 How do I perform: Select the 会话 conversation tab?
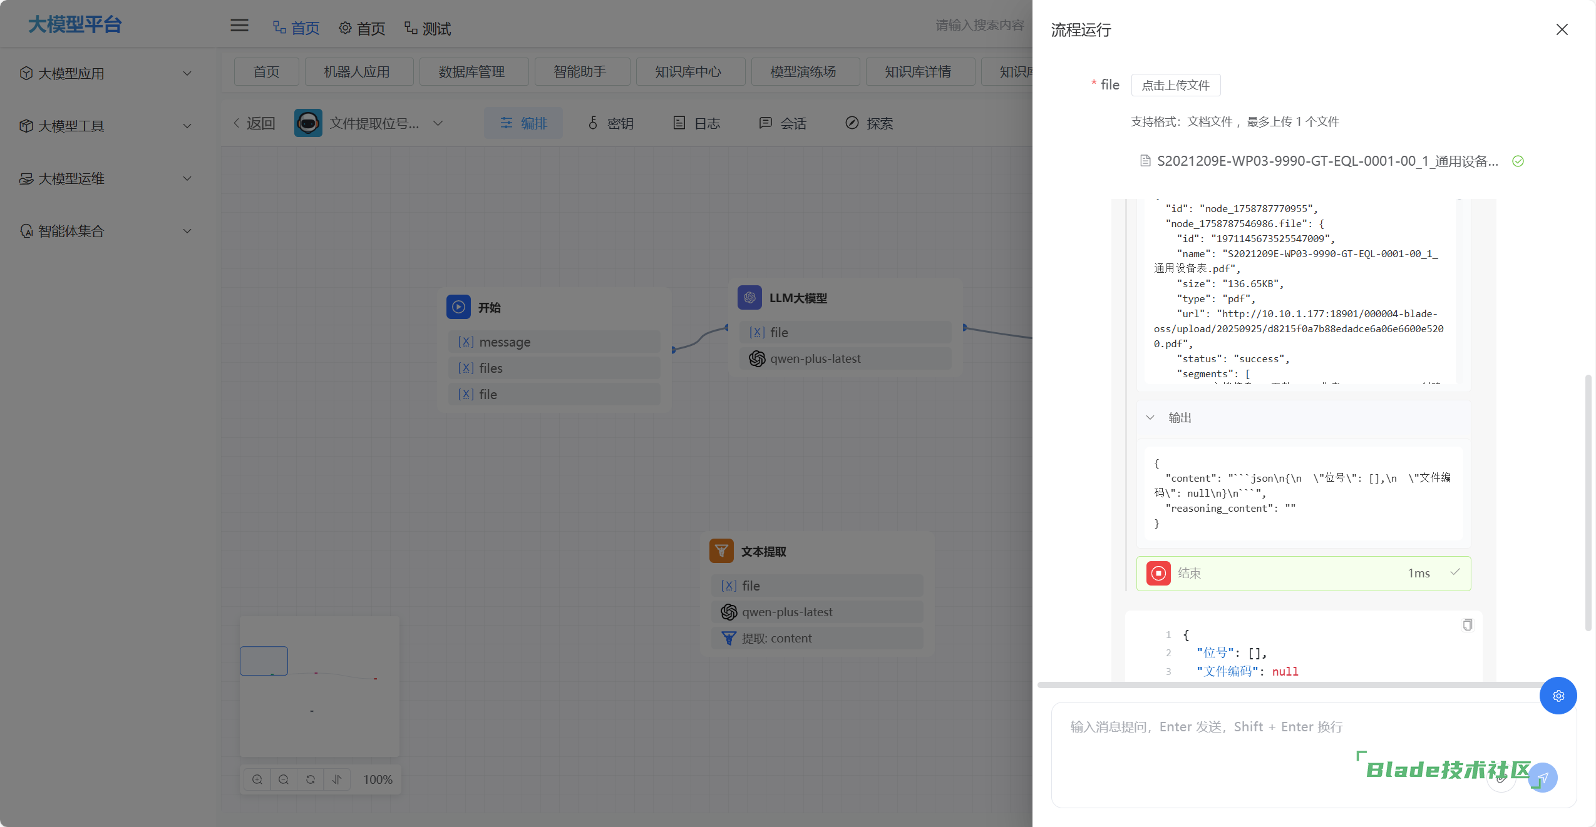(783, 123)
